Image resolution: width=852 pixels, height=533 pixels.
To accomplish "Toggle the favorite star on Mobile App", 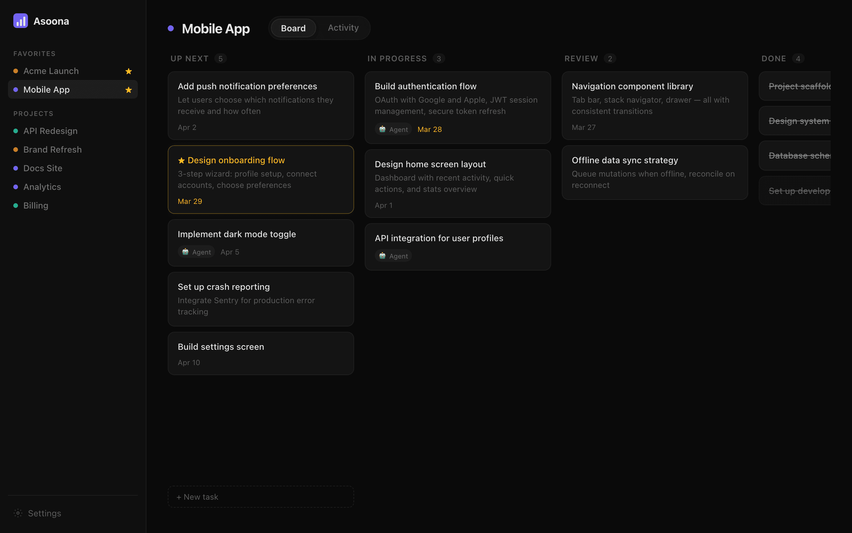I will click(x=128, y=90).
